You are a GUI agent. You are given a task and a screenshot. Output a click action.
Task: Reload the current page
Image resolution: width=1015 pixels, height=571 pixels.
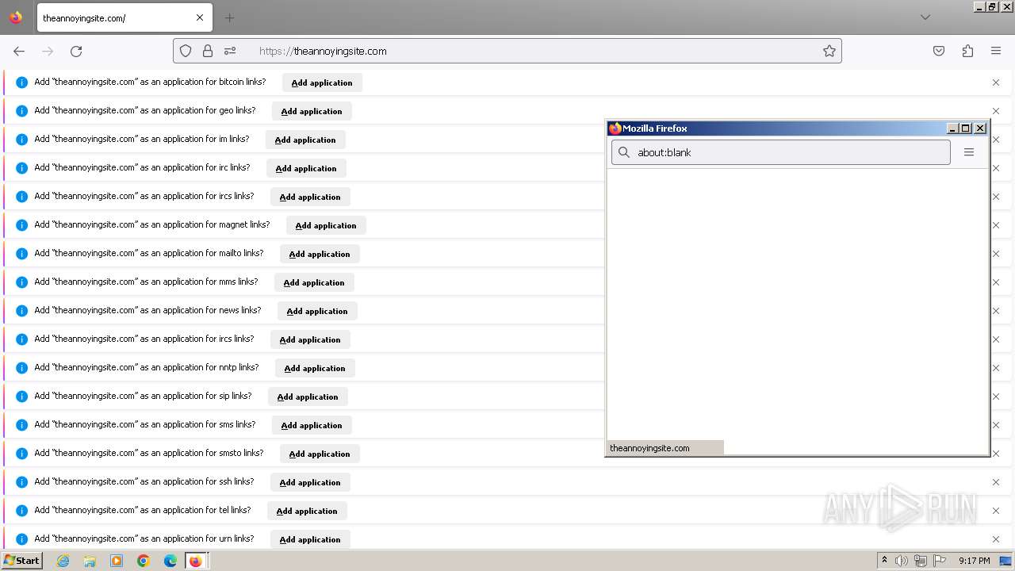click(x=76, y=51)
